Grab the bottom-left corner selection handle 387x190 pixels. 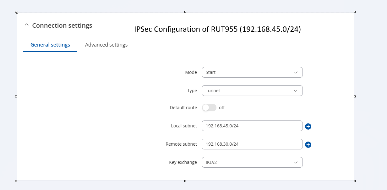(16, 181)
